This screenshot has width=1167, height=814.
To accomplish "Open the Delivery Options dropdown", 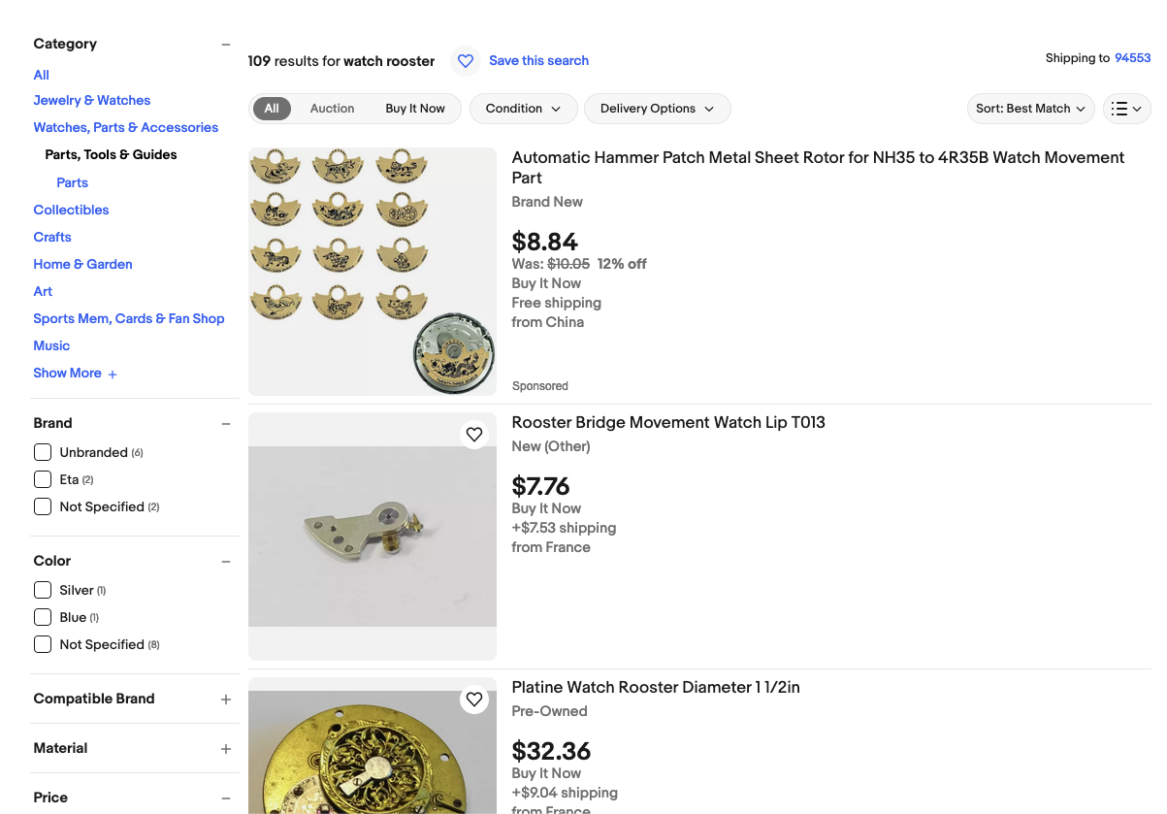I will click(657, 109).
